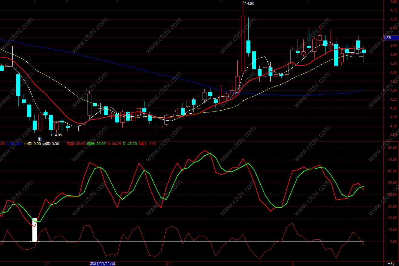The width and height of the screenshot is (399, 266).
Task: Click the month 11 marker on the time axis
Action: [x=47, y=264]
